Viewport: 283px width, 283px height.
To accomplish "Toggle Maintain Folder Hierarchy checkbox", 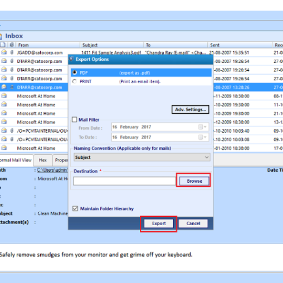I will coord(75,208).
